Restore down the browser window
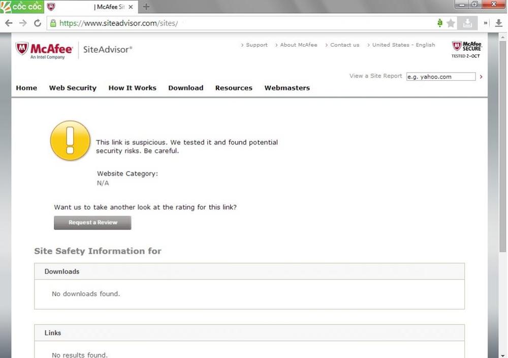This screenshot has width=508, height=358. pyautogui.click(x=474, y=5)
